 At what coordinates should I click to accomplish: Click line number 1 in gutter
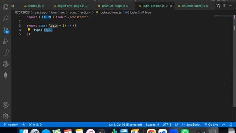pos(20,17)
